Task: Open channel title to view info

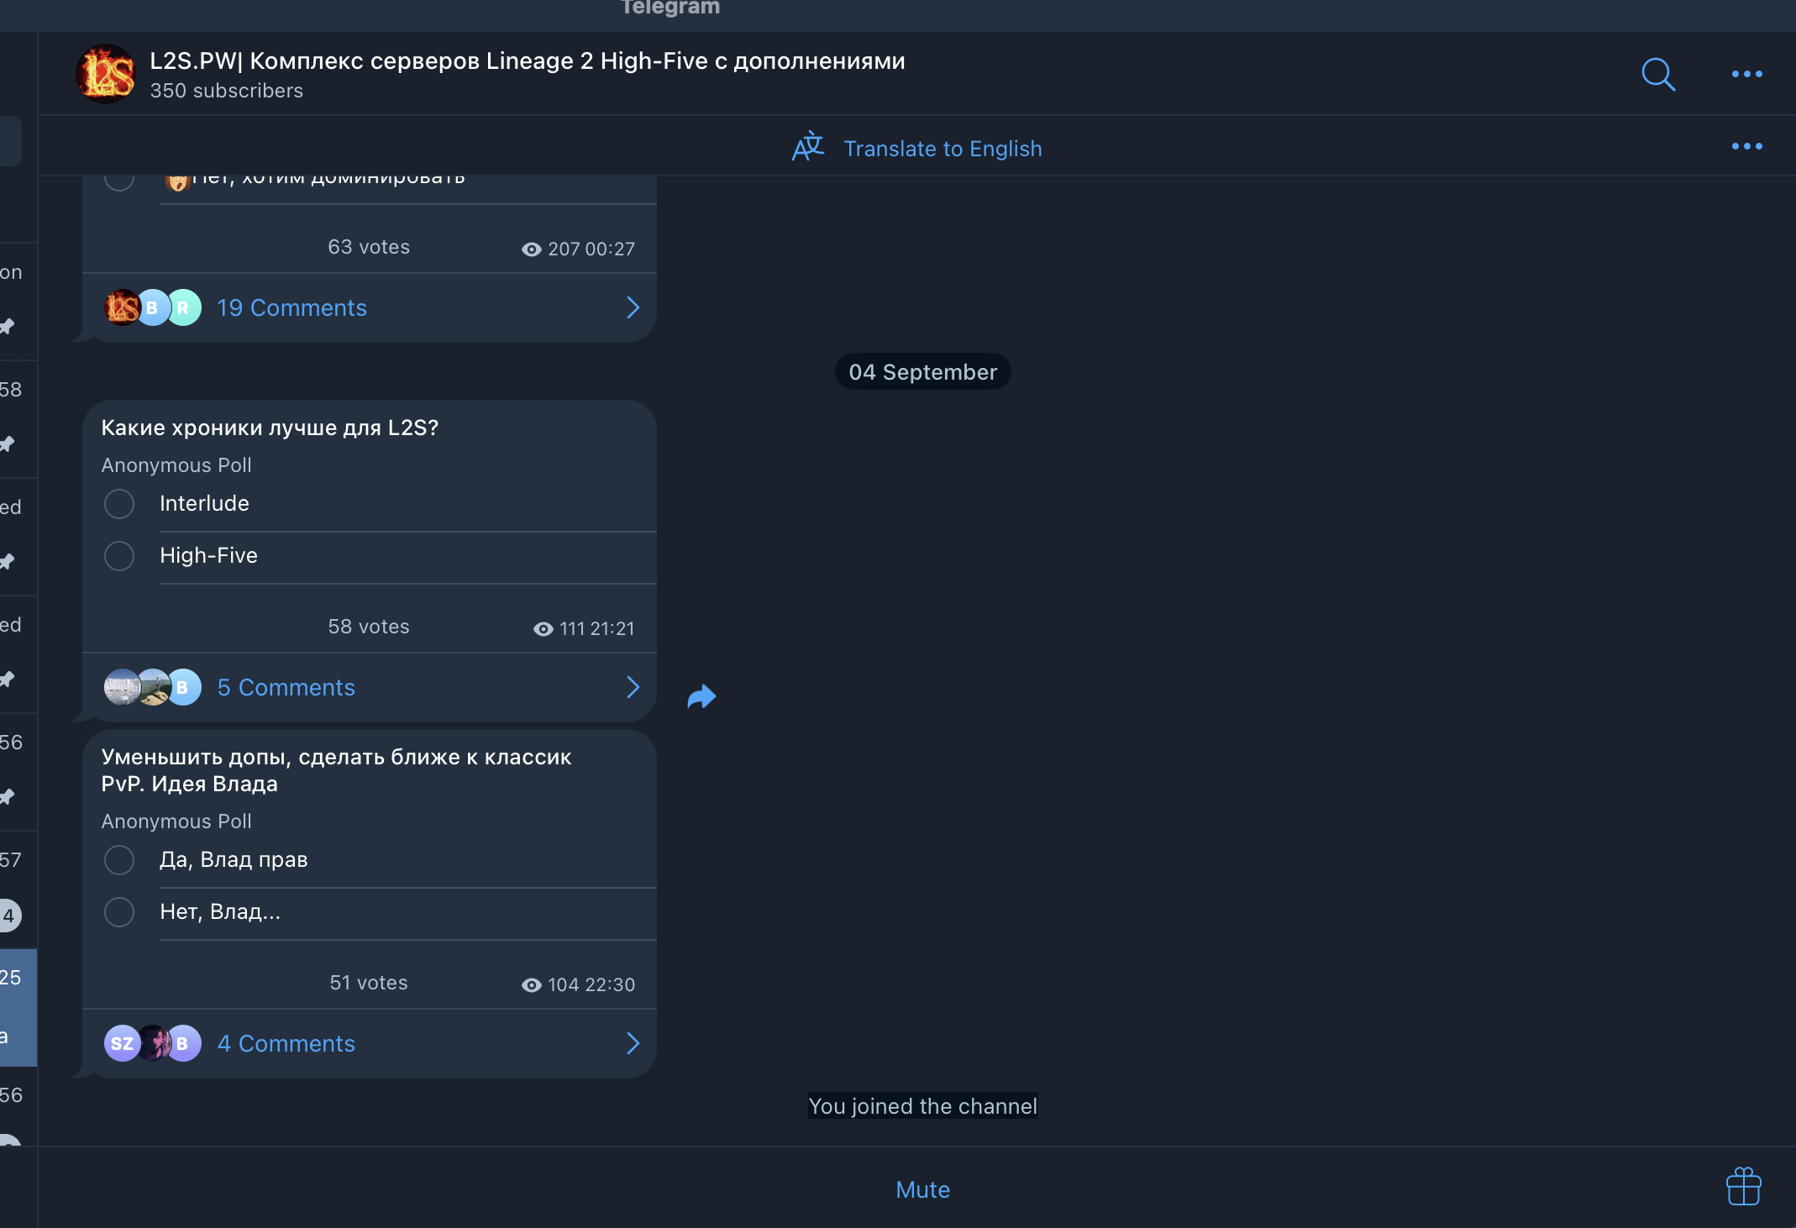Action: point(527,61)
